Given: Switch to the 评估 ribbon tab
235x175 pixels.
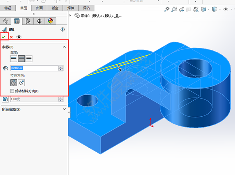Looking at the screenshot, I should point(87,8).
